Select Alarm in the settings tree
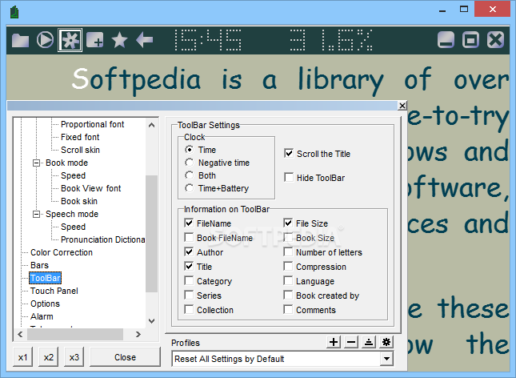 point(42,316)
